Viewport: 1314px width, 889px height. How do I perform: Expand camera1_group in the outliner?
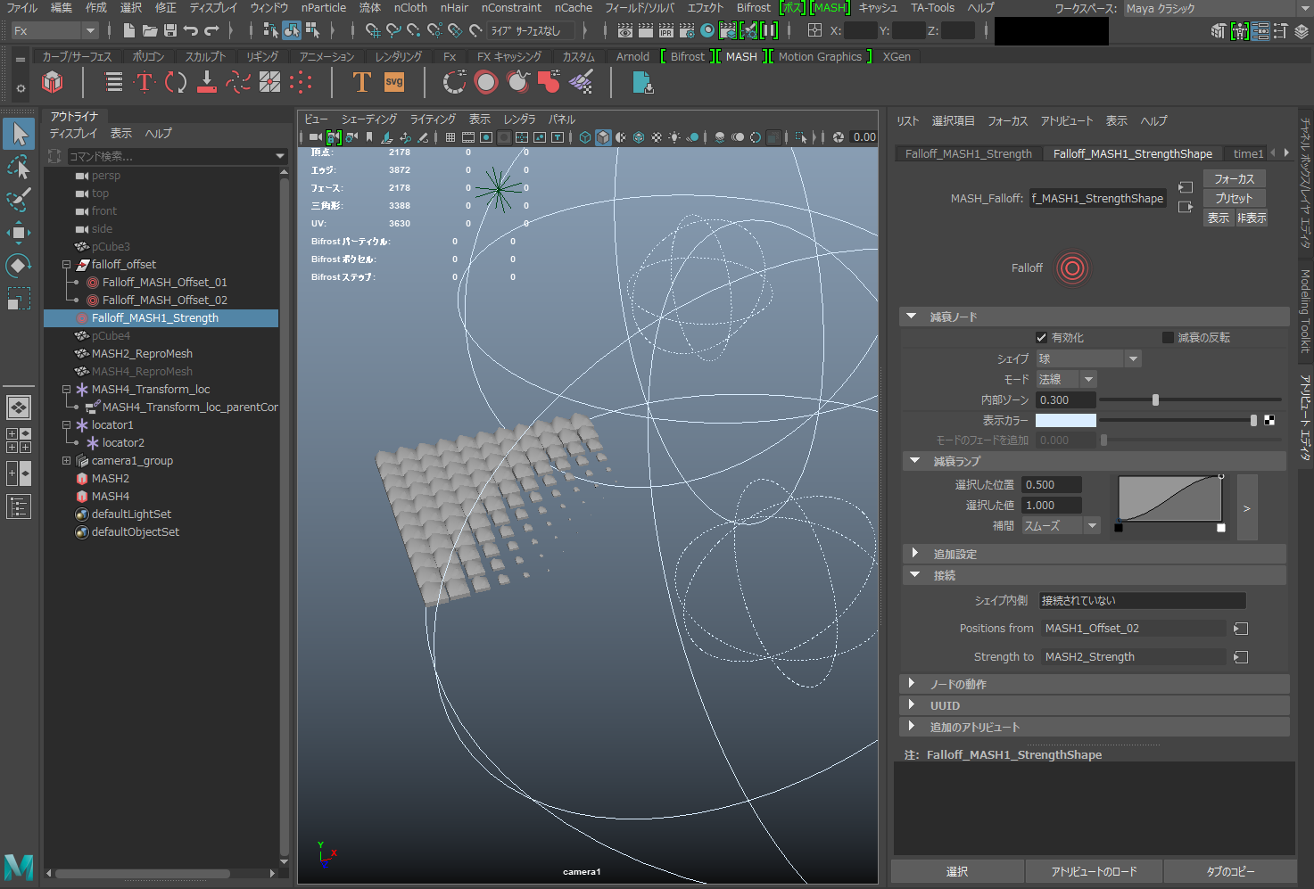click(66, 461)
